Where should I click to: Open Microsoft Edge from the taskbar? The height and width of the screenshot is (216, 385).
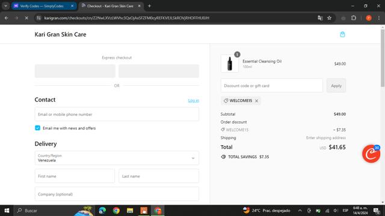(x=102, y=211)
